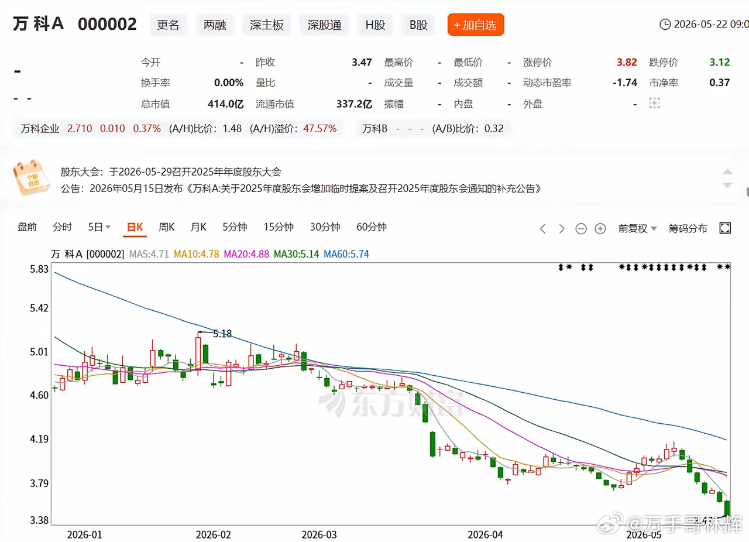
Task: Zoom in the chart with the plus icon
Action: pyautogui.click(x=600, y=228)
